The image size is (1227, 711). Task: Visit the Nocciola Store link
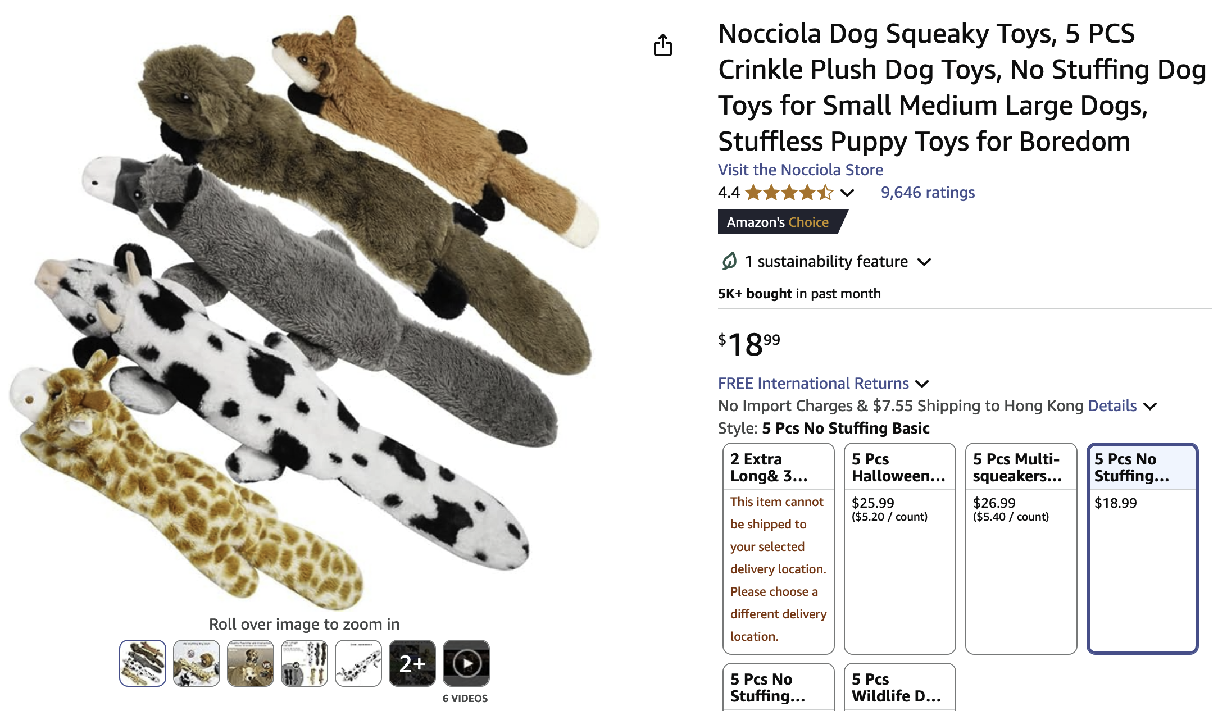tap(800, 170)
